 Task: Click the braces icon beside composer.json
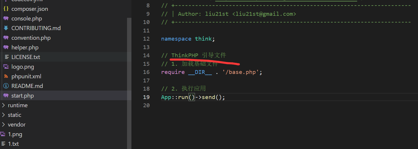pyautogui.click(x=6, y=9)
